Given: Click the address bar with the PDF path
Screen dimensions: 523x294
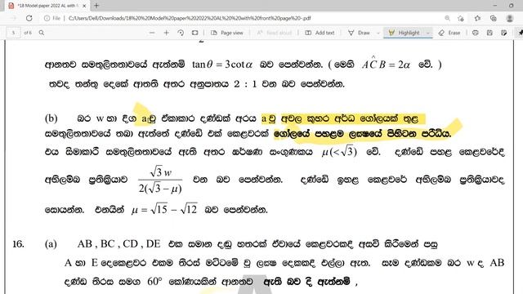Looking at the screenshot, I should (x=190, y=18).
